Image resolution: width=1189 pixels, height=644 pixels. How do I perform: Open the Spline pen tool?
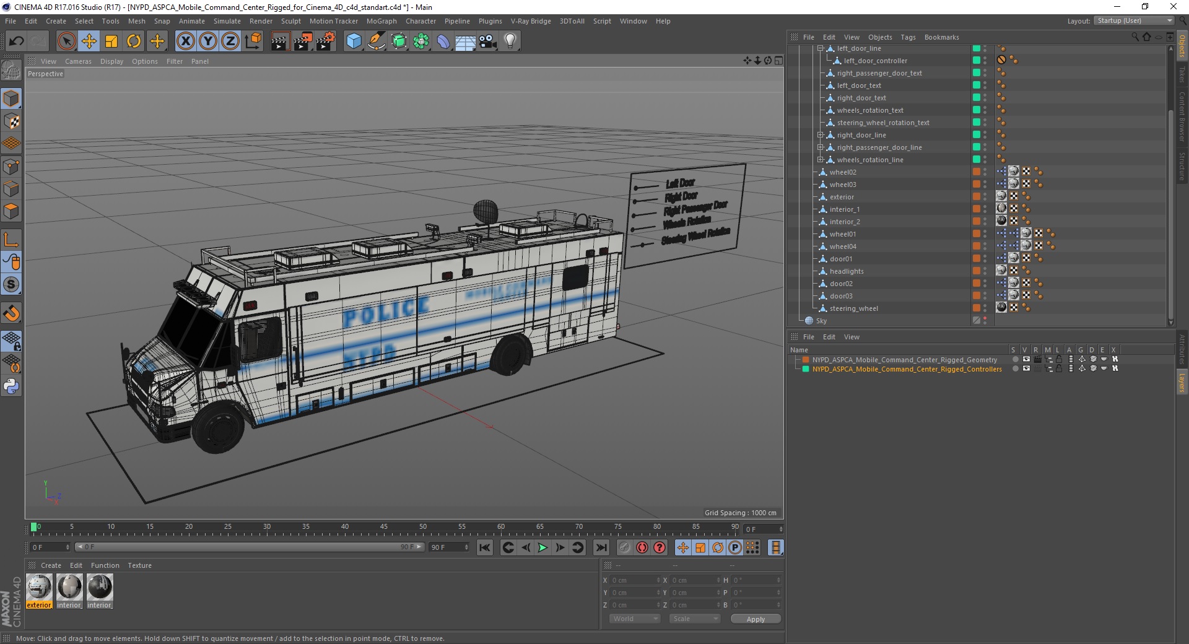(x=376, y=41)
